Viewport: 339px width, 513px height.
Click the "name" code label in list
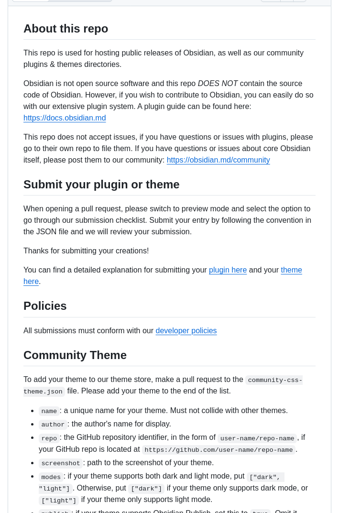tap(49, 411)
